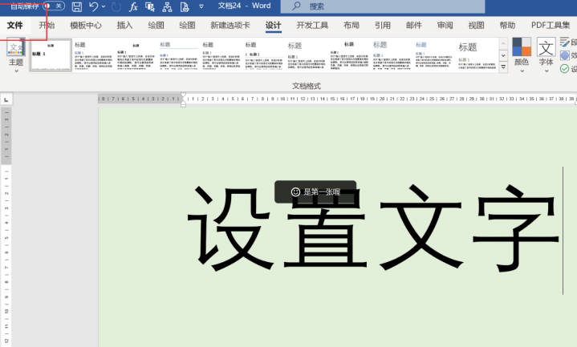Switch to the 引用 tab
The image size is (577, 347).
(383, 25)
